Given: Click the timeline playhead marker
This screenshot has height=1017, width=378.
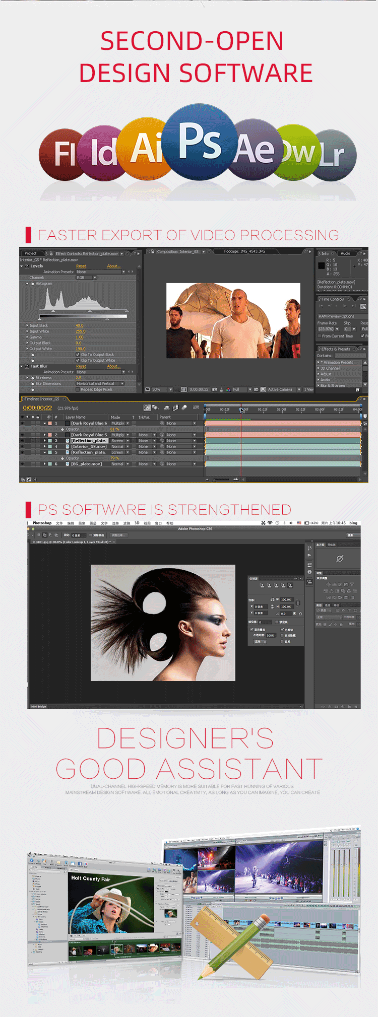Looking at the screenshot, I should (x=241, y=409).
